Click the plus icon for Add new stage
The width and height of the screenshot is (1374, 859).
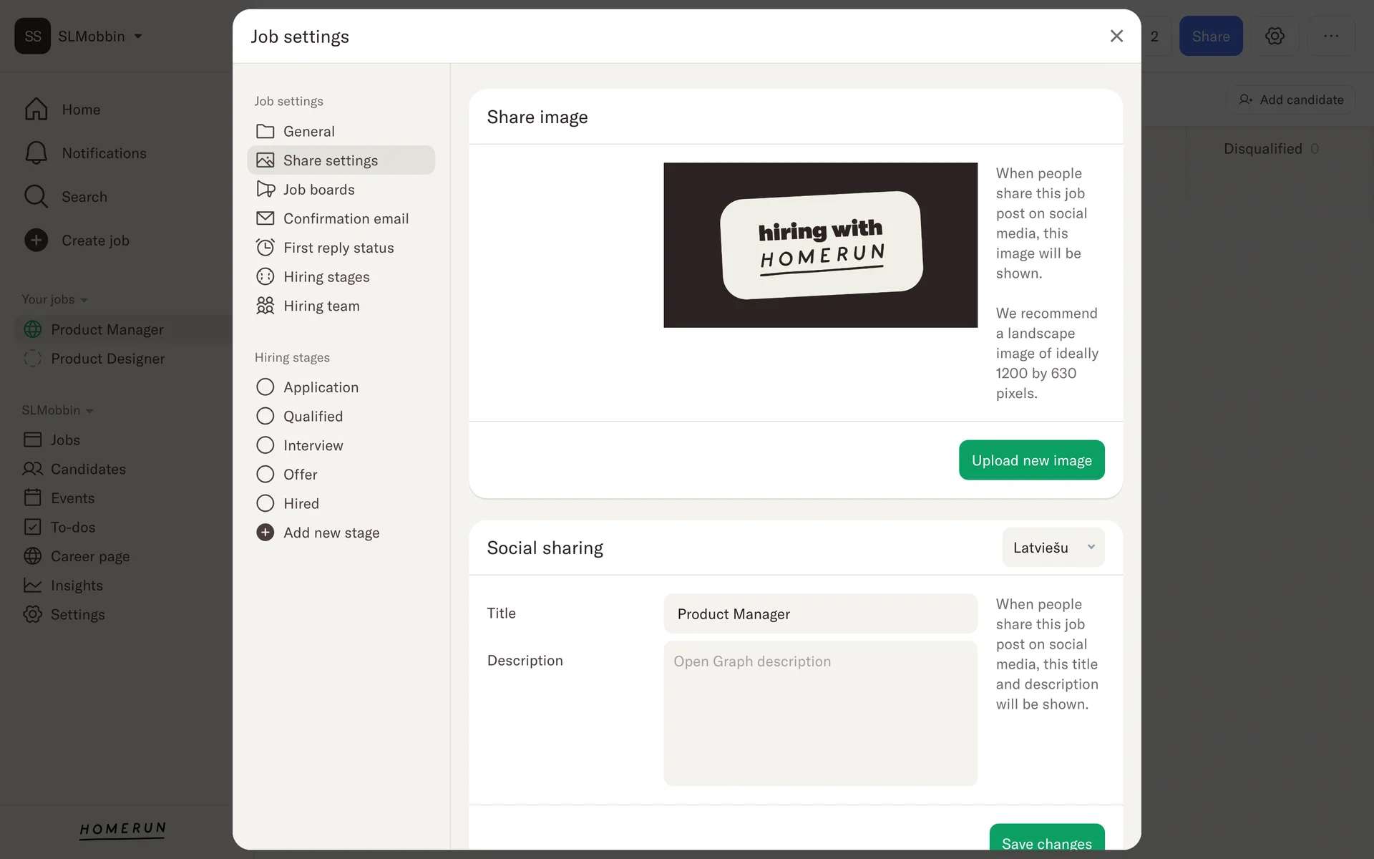pos(265,533)
